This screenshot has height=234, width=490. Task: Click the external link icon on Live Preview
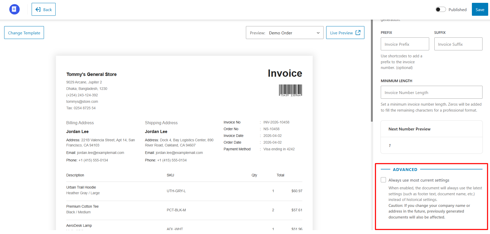pos(358,33)
